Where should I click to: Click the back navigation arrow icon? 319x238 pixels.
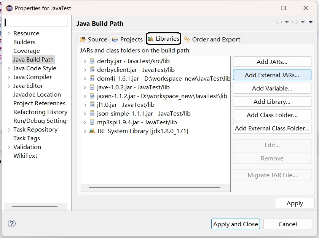point(279,22)
